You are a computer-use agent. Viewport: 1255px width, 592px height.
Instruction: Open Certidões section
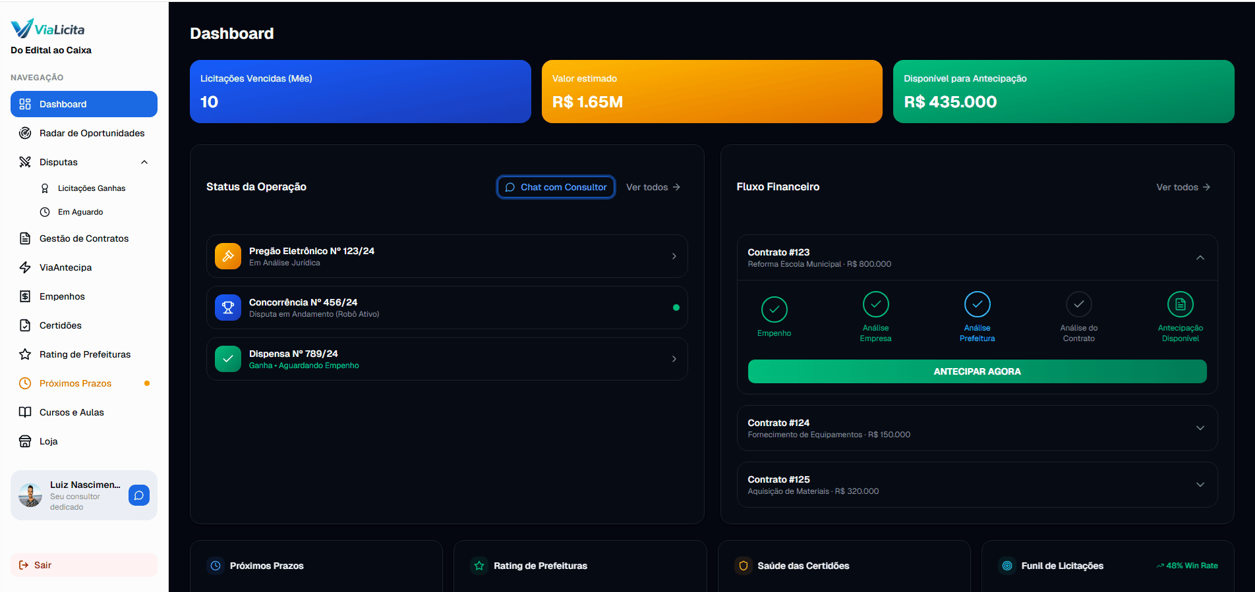tap(84, 325)
